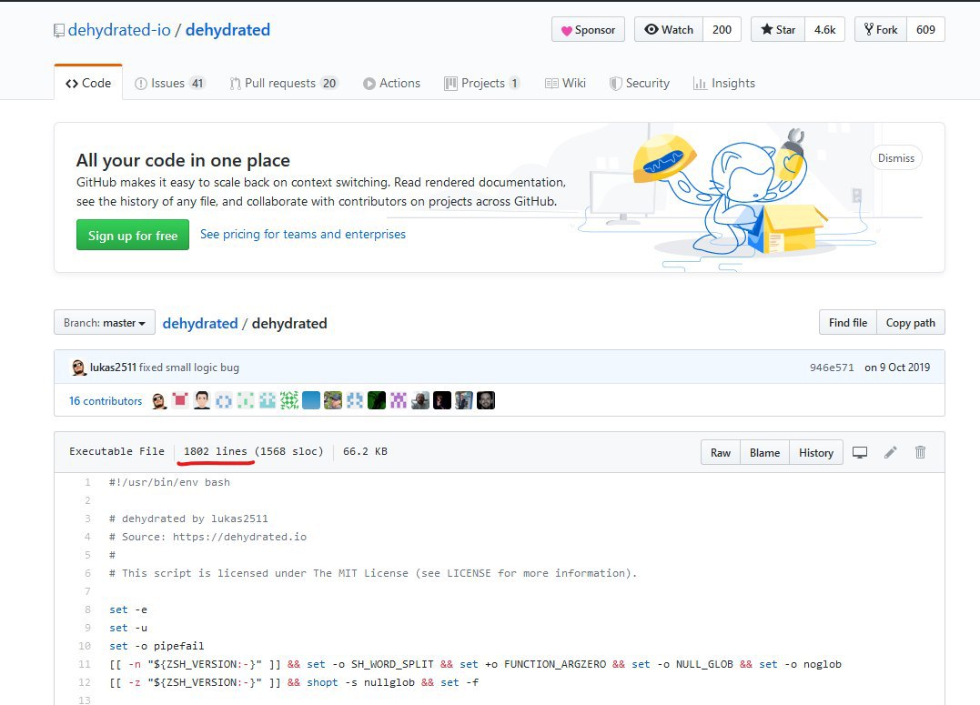Open the file History

pyautogui.click(x=816, y=452)
